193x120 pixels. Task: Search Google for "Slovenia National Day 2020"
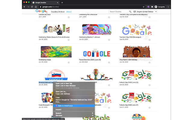74,100
